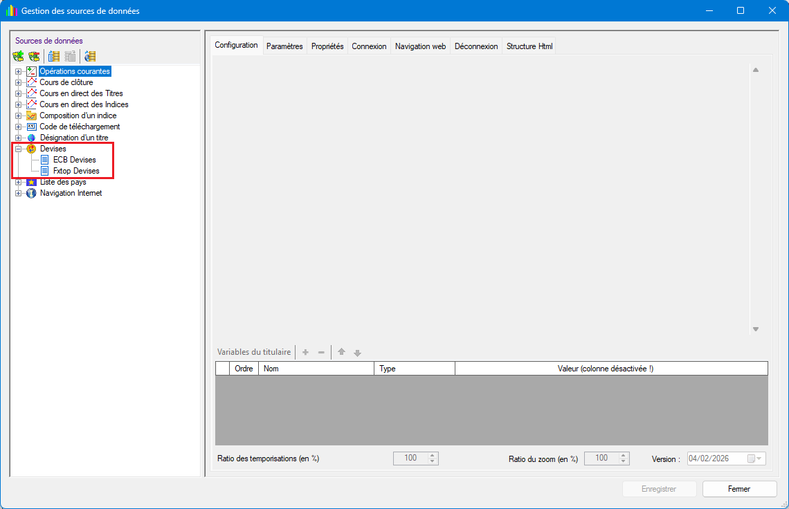The height and width of the screenshot is (509, 789).
Task: Click the add data source icon with green plus
Action: pos(18,56)
